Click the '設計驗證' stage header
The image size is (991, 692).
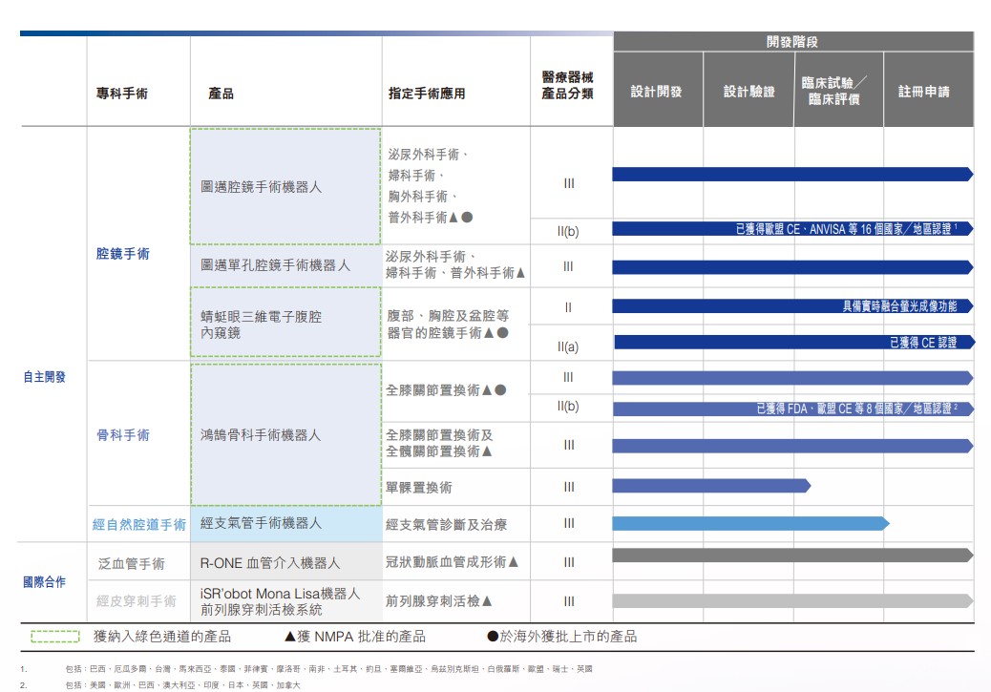749,92
